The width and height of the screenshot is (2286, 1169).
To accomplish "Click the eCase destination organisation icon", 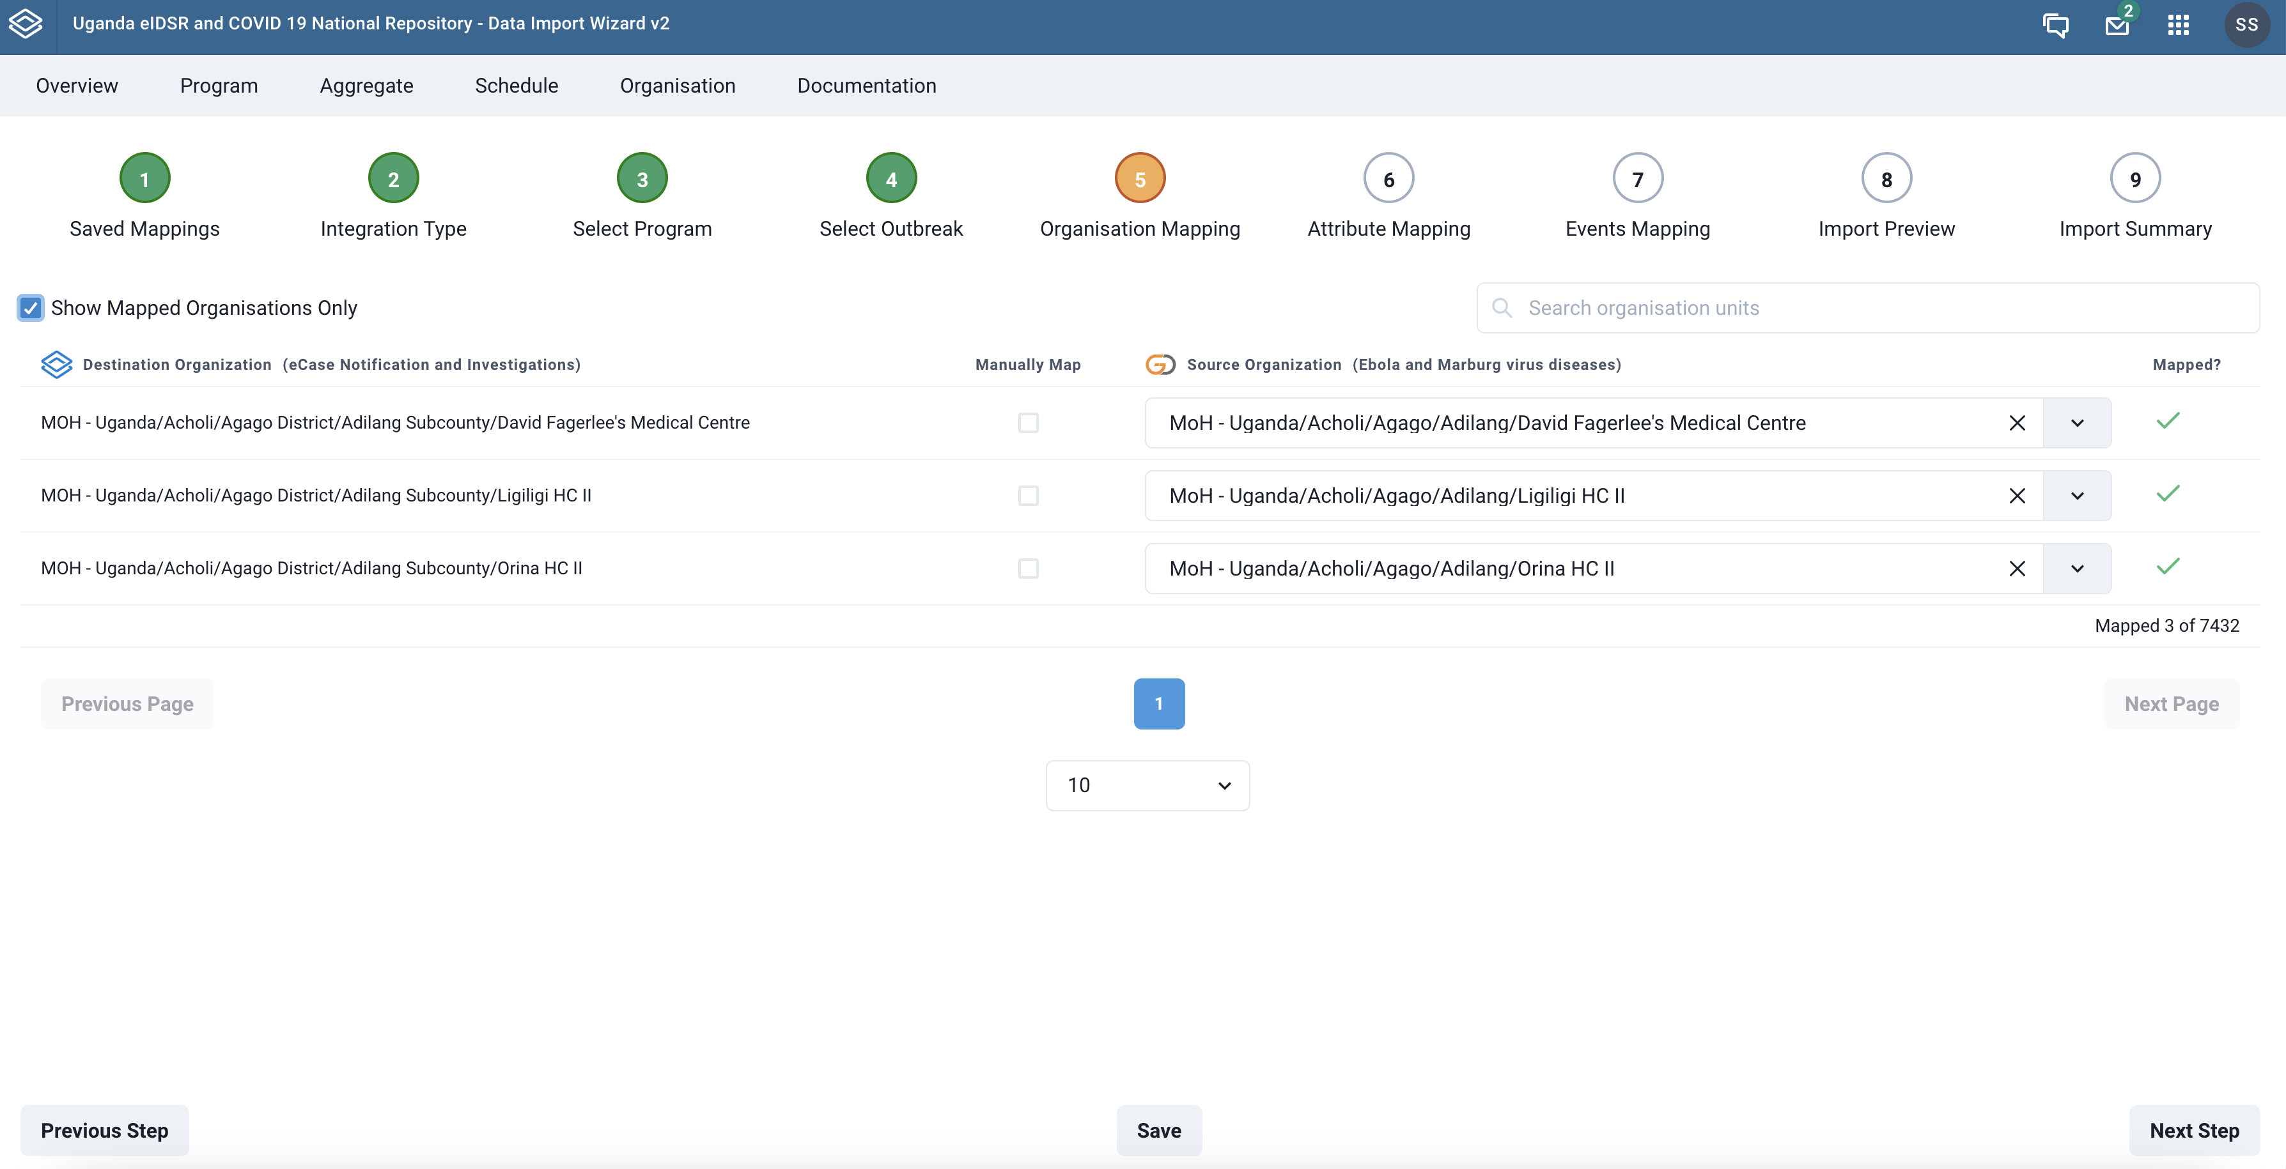I will [x=57, y=364].
